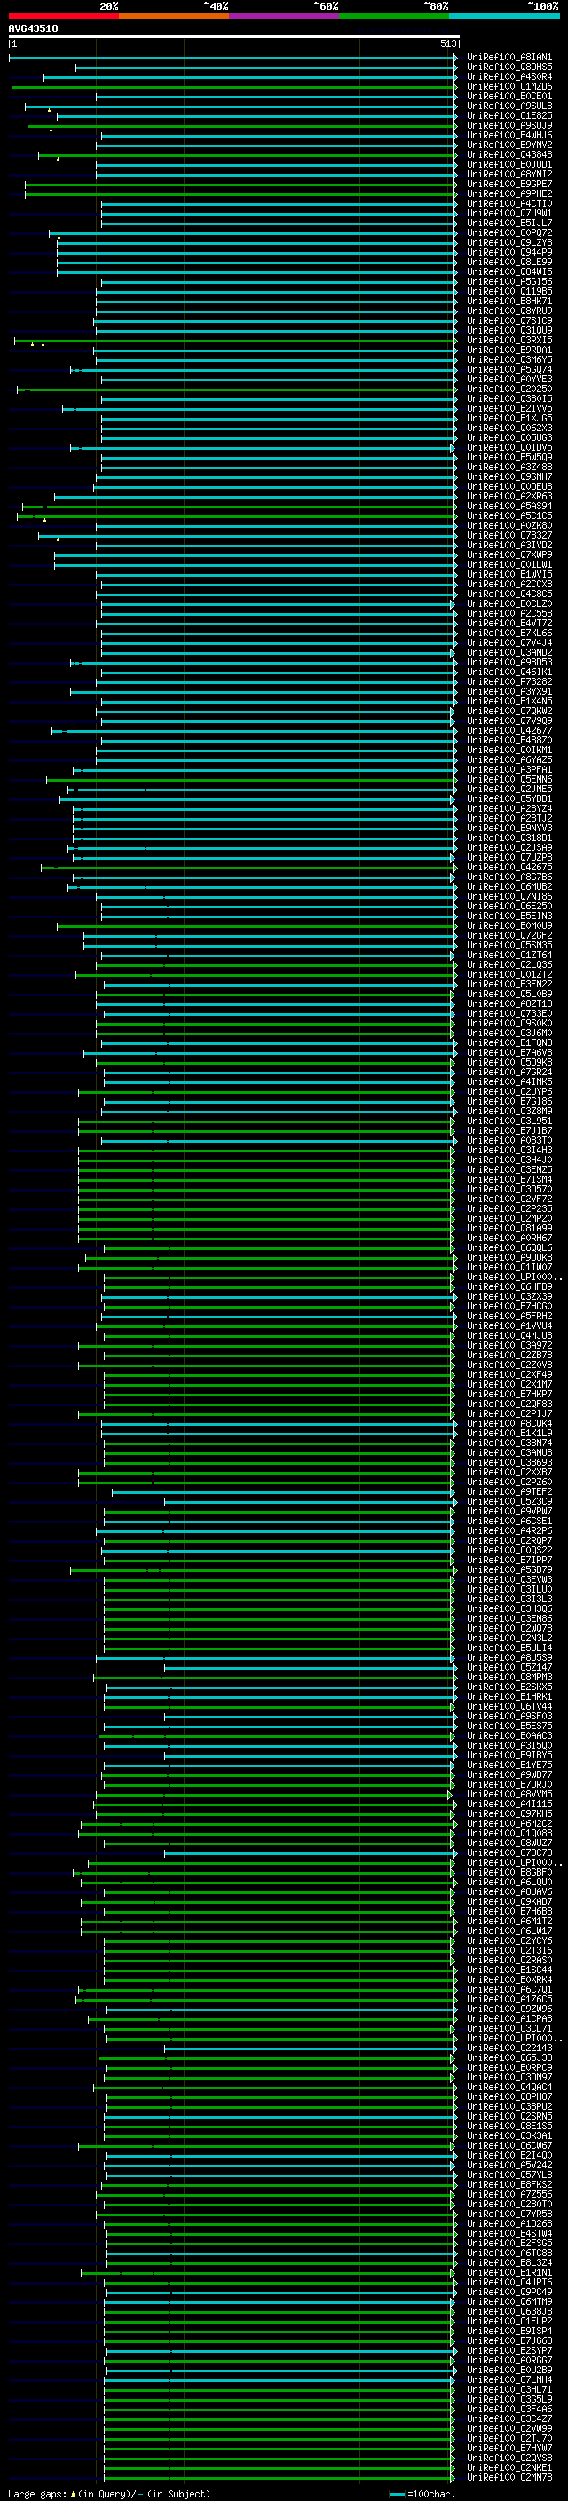568x2501 pixels.
Task: Click the purple ~60% identity legend segment
Action: [285, 16]
